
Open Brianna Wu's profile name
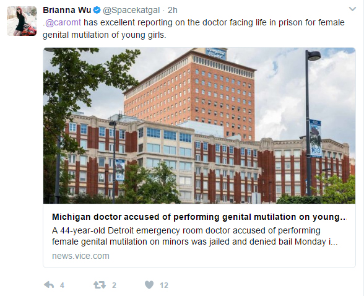pyautogui.click(x=67, y=10)
